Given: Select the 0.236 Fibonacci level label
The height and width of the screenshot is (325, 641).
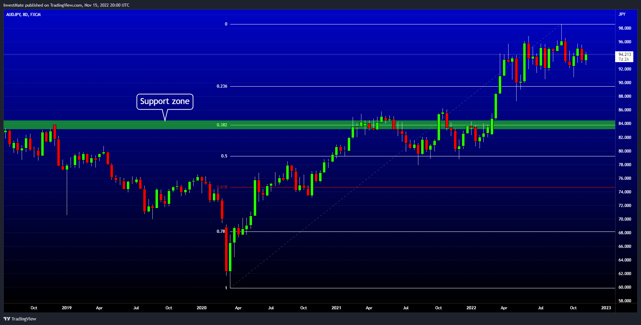Looking at the screenshot, I should 222,86.
